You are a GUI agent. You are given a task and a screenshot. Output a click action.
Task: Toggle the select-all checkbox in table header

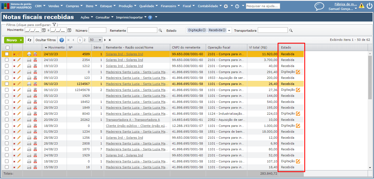(x=7, y=47)
